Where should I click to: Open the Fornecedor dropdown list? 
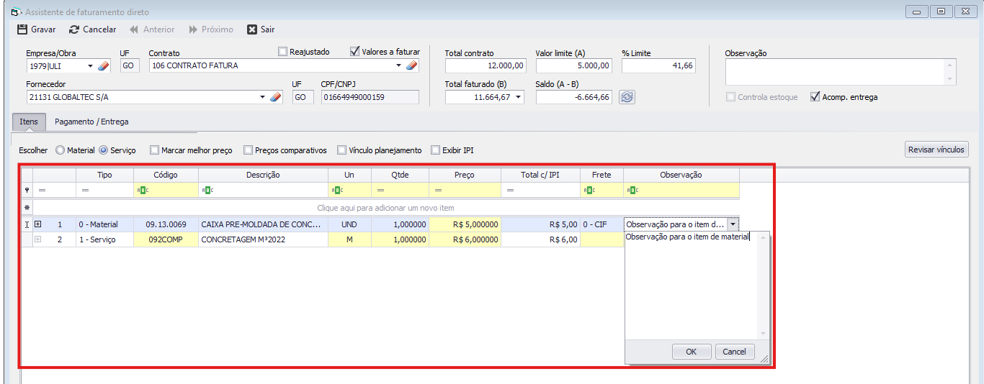(x=262, y=97)
